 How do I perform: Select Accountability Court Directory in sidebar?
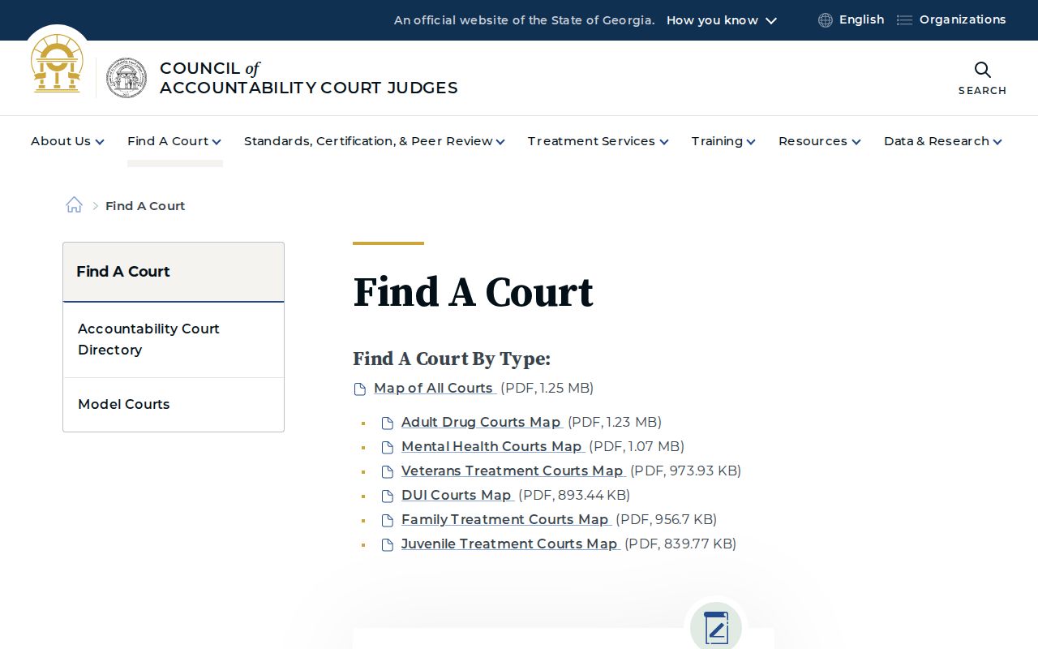174,339
